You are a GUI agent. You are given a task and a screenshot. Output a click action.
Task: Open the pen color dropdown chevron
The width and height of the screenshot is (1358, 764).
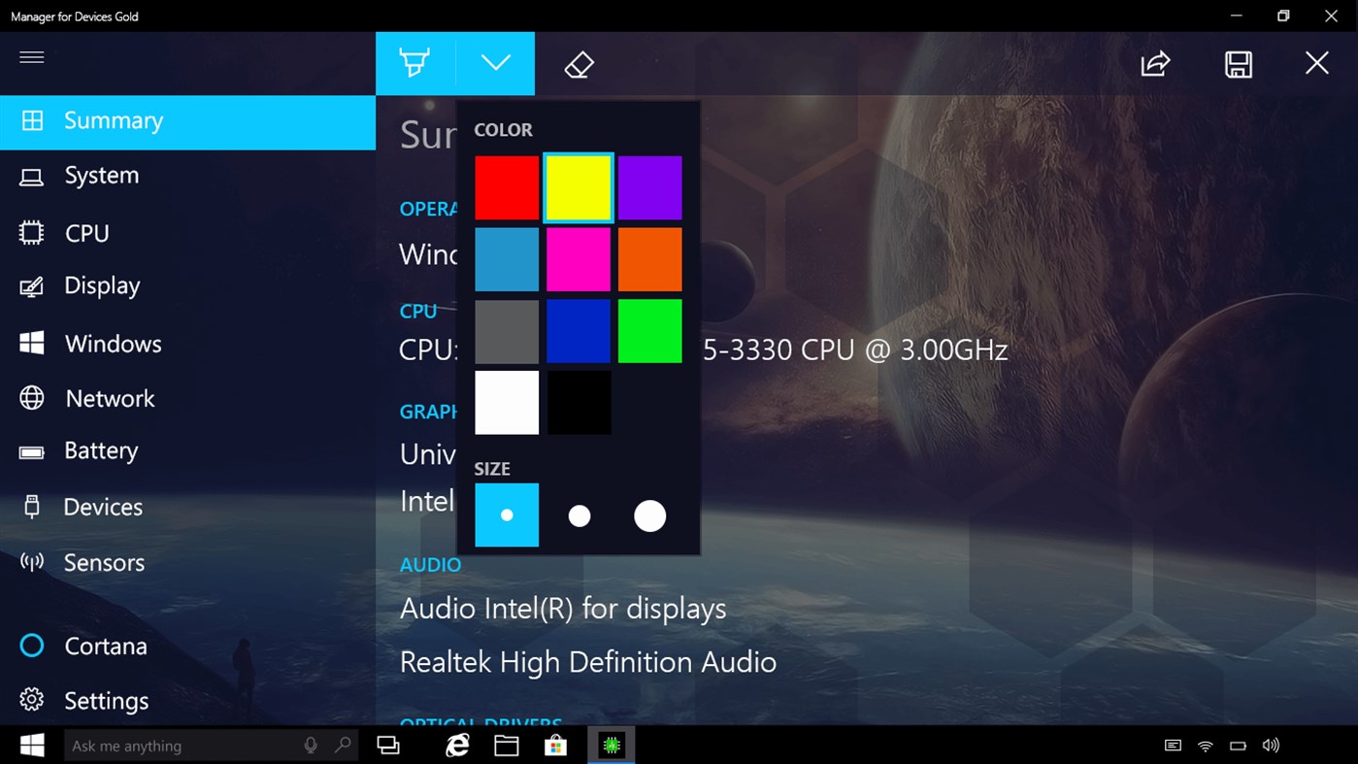tap(496, 62)
